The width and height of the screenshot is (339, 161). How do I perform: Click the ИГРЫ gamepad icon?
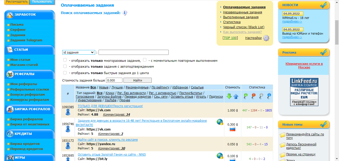pyautogui.click(x=10, y=158)
